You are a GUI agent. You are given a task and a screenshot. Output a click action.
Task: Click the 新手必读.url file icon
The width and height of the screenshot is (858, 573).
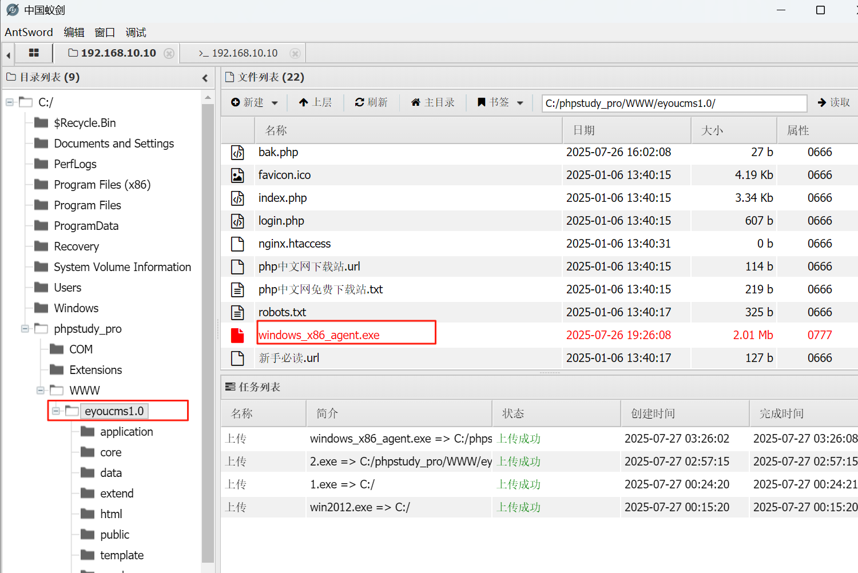[x=237, y=358]
